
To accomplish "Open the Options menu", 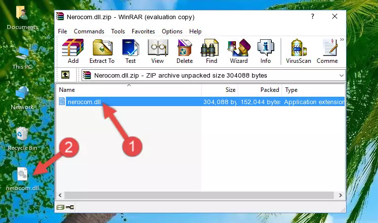I will [172, 31].
